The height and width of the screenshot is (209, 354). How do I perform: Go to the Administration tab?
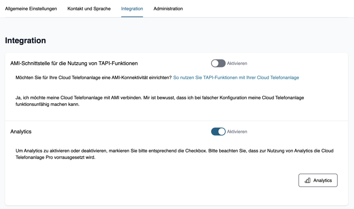tap(168, 9)
